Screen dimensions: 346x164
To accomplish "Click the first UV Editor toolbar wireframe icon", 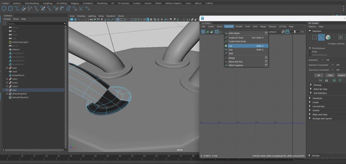I will coord(203,32).
